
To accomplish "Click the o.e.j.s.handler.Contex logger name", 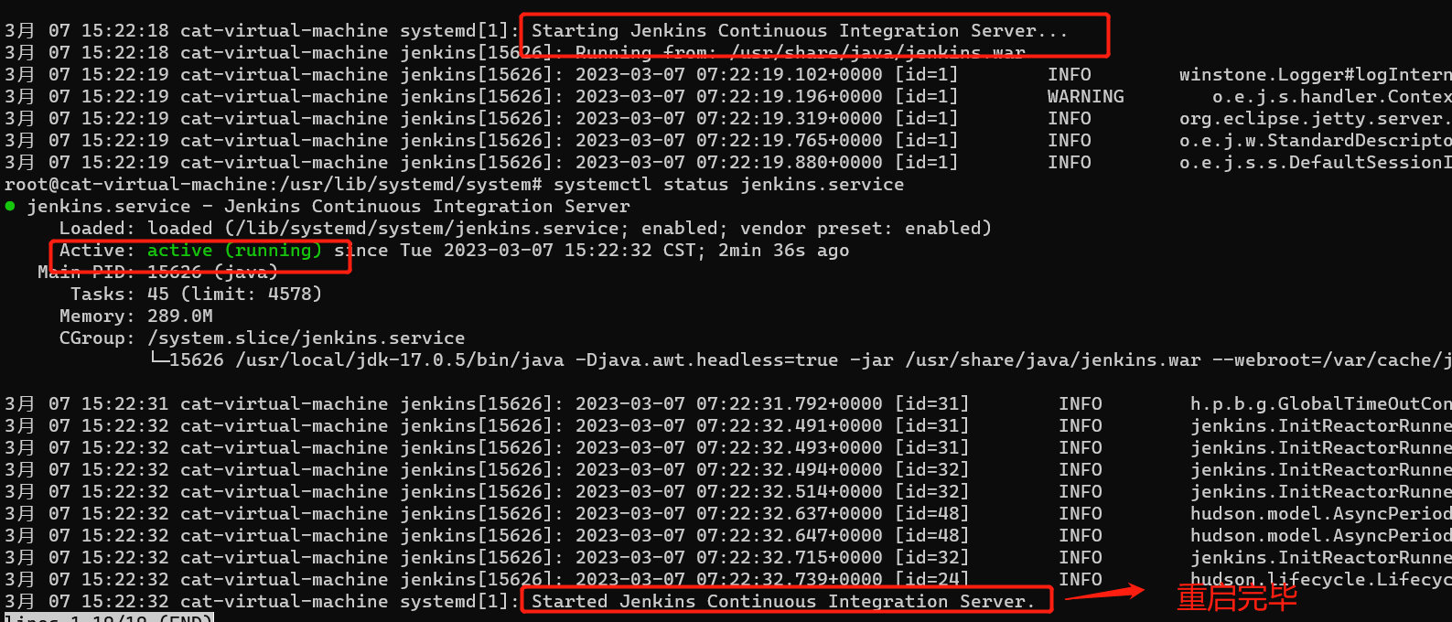I will (1331, 97).
